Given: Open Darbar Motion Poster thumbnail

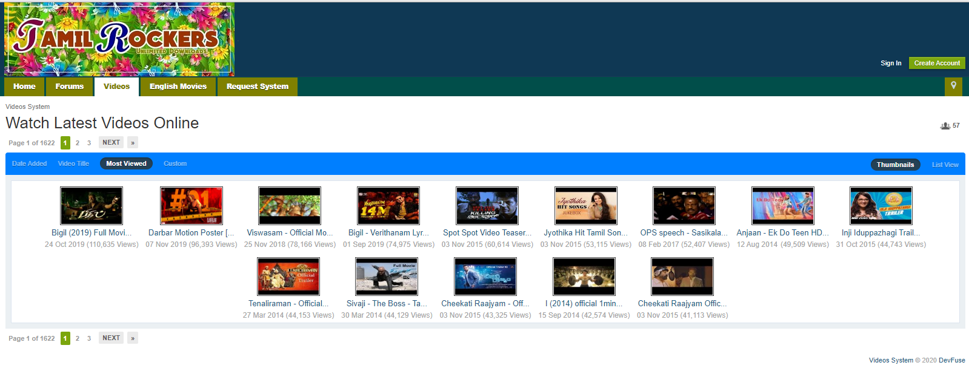Looking at the screenshot, I should click(x=191, y=206).
